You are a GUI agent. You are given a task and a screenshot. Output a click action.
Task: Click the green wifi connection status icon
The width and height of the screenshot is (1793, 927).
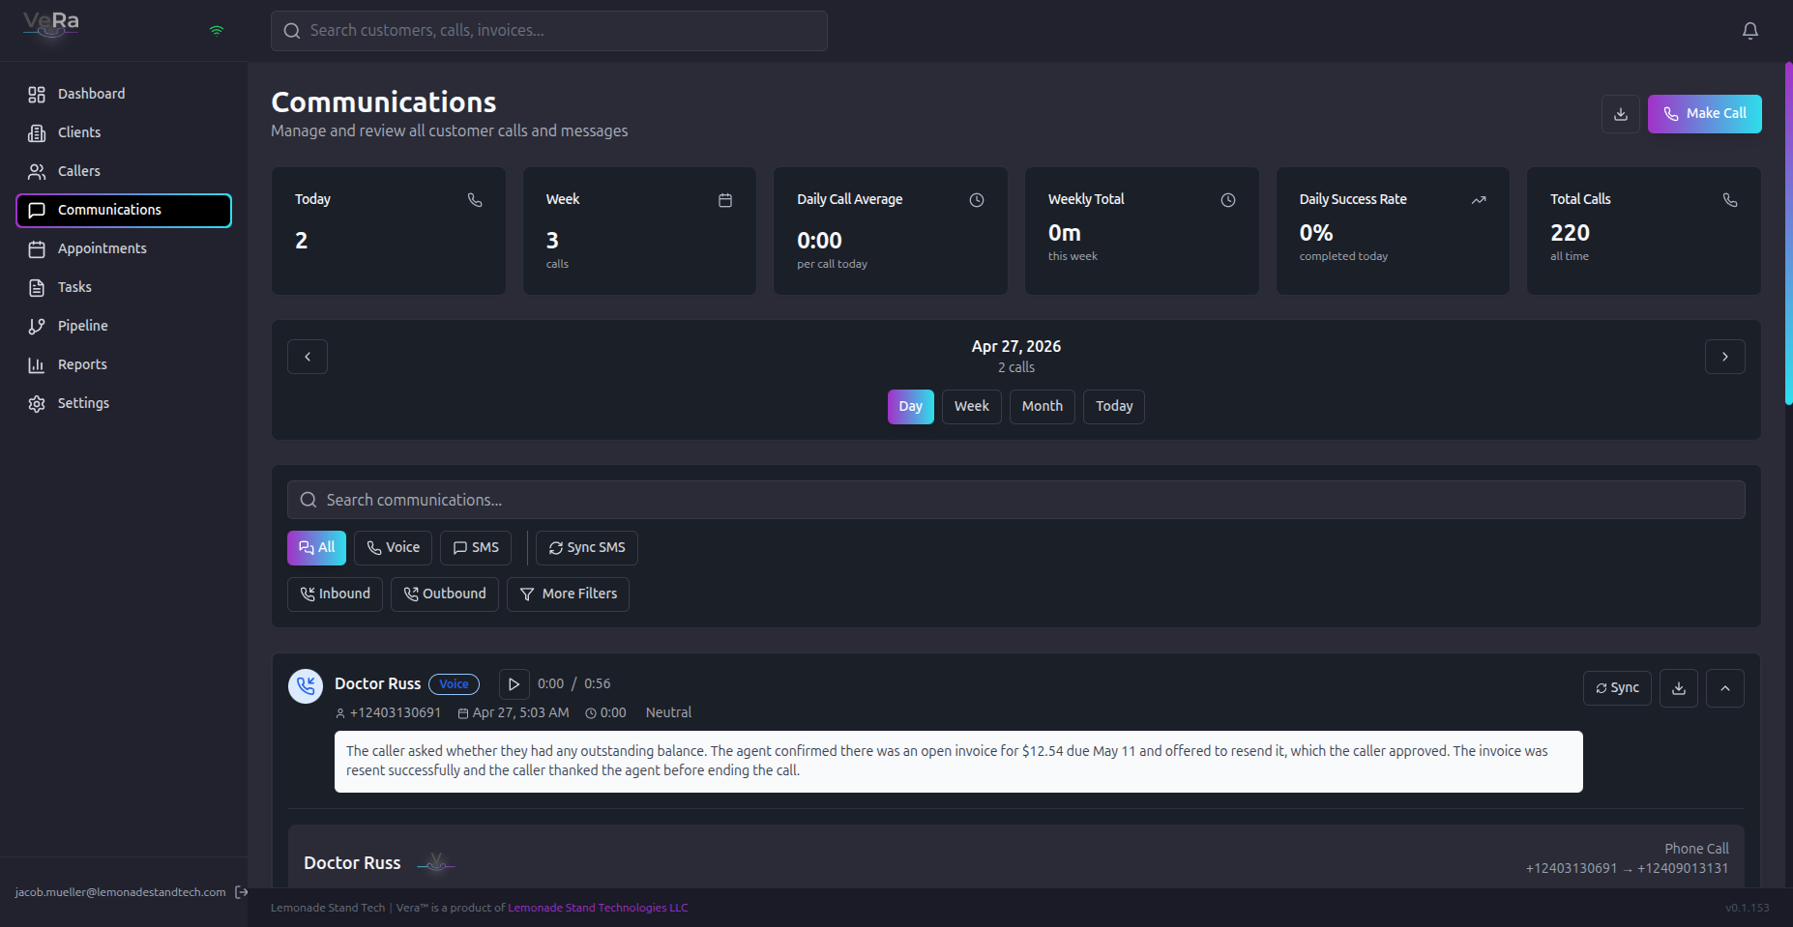pyautogui.click(x=217, y=31)
